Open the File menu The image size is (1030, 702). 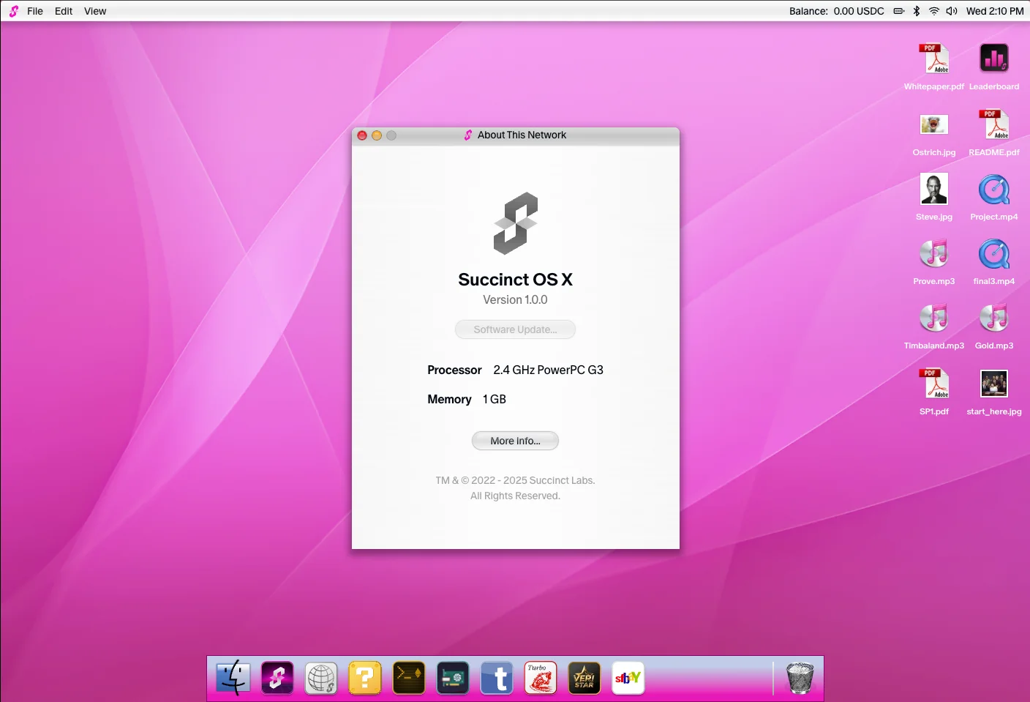[x=35, y=11]
